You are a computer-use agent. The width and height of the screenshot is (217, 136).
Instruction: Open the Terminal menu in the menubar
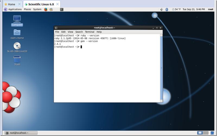coord(90,32)
